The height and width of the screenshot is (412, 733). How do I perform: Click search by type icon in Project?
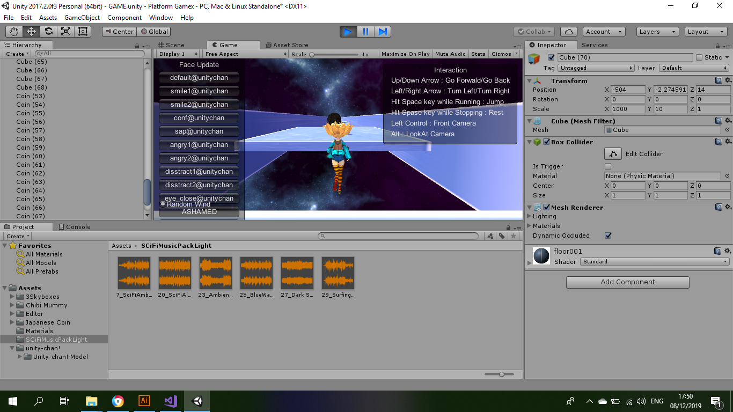tap(490, 236)
